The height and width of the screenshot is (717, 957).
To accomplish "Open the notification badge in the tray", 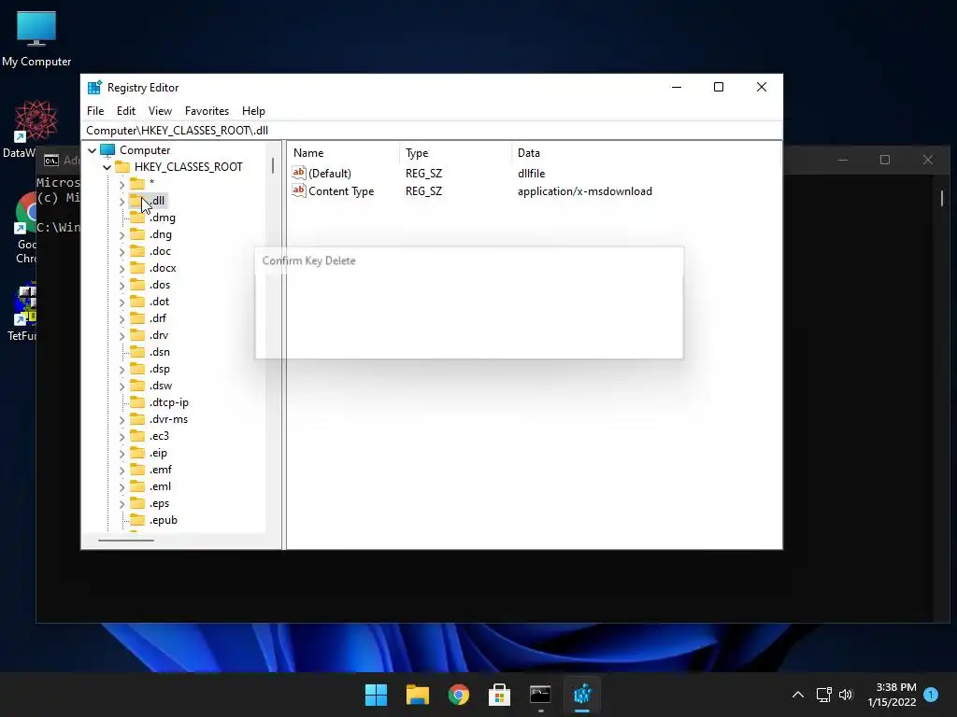I will pos(931,695).
